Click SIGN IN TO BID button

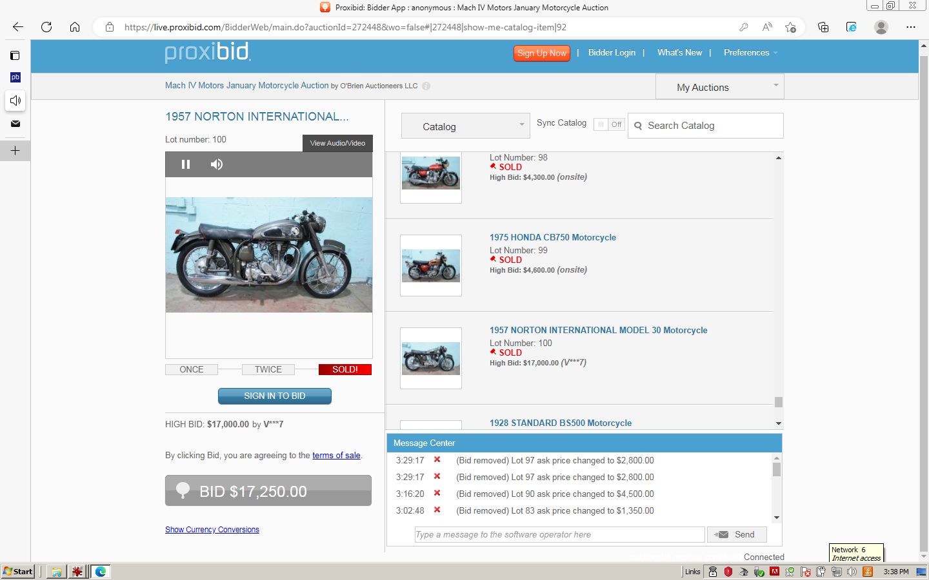click(x=275, y=396)
